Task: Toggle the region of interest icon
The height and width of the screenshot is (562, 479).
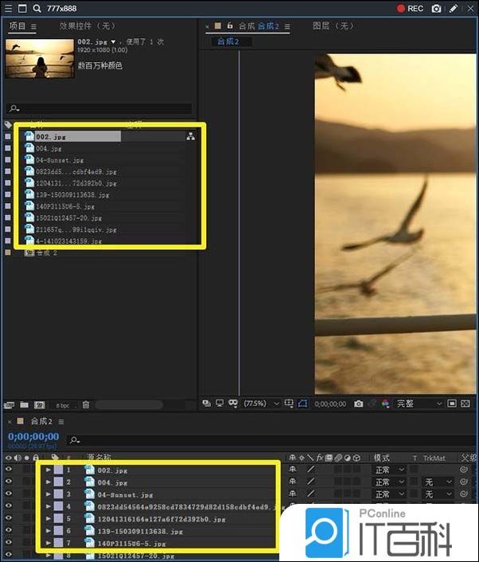Action: 302,404
